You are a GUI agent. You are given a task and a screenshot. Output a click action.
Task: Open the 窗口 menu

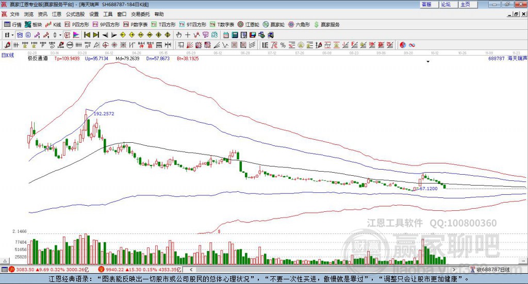click(122, 14)
